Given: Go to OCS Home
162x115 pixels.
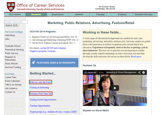Looking at the screenshot, I should (15, 15).
